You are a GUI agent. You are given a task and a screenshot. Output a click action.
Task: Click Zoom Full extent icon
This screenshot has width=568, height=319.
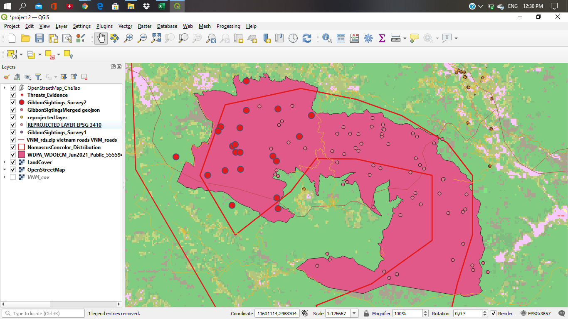point(156,38)
